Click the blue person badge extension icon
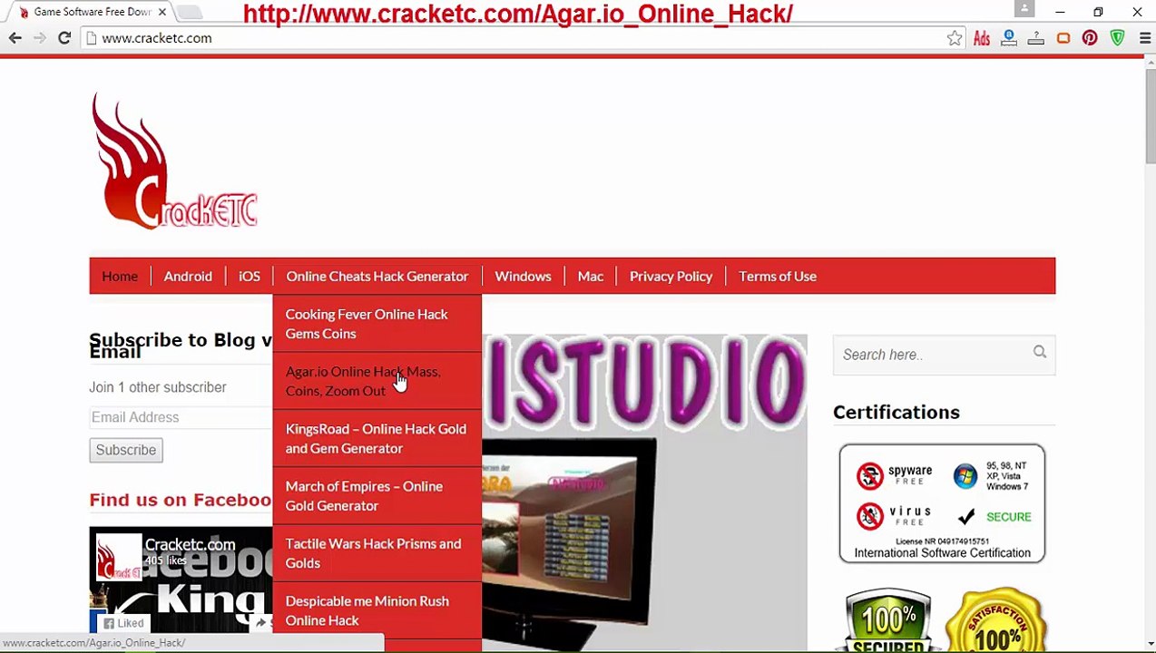The height and width of the screenshot is (653, 1156). [x=1009, y=38]
